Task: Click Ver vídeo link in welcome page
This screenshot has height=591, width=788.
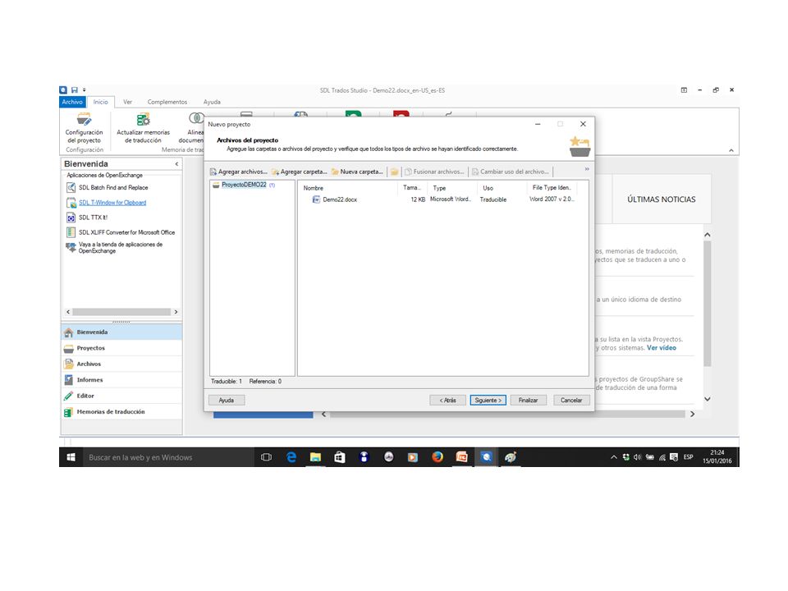Action: (x=662, y=348)
